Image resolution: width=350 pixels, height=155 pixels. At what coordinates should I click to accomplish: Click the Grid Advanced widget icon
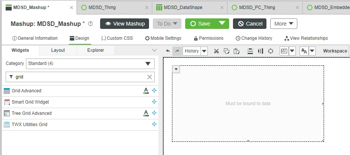[7, 91]
